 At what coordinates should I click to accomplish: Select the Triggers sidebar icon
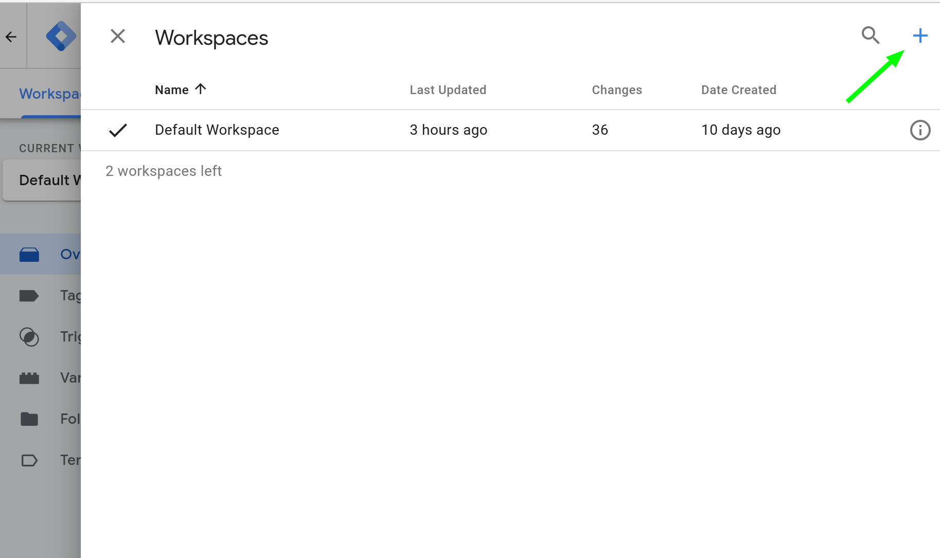click(x=29, y=337)
